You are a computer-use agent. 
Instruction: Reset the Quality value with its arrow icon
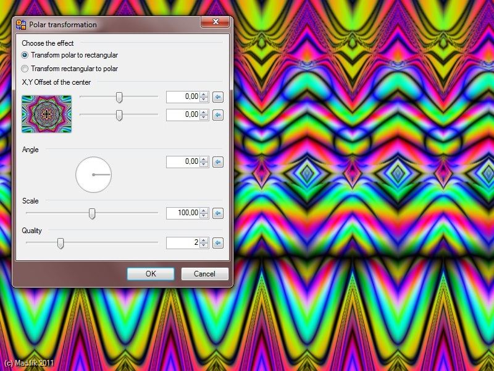[218, 243]
